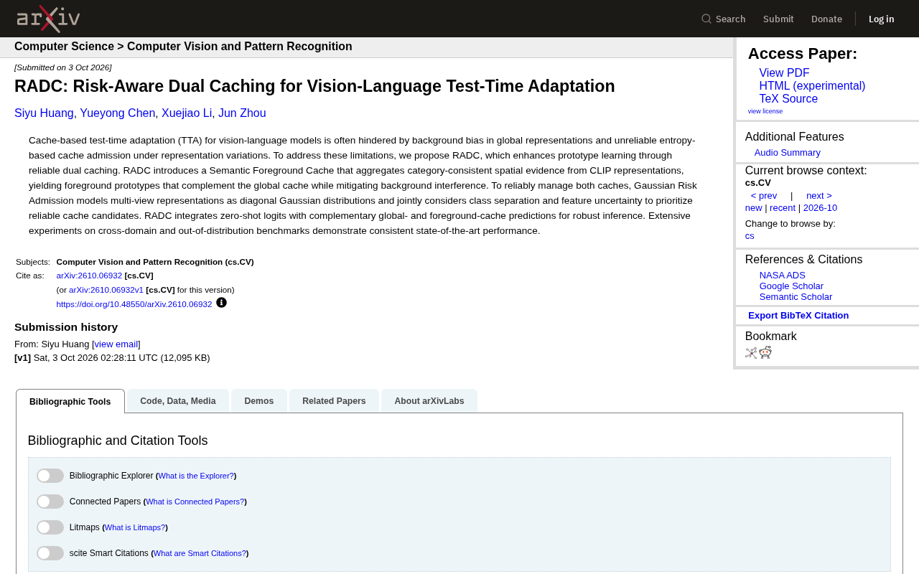Viewport: 919px width, 574px height.
Task: Switch to Code, Data, Media tab
Action: [x=178, y=401]
